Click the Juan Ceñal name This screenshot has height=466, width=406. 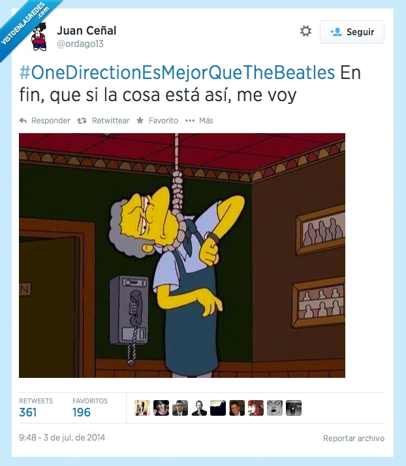point(87,31)
